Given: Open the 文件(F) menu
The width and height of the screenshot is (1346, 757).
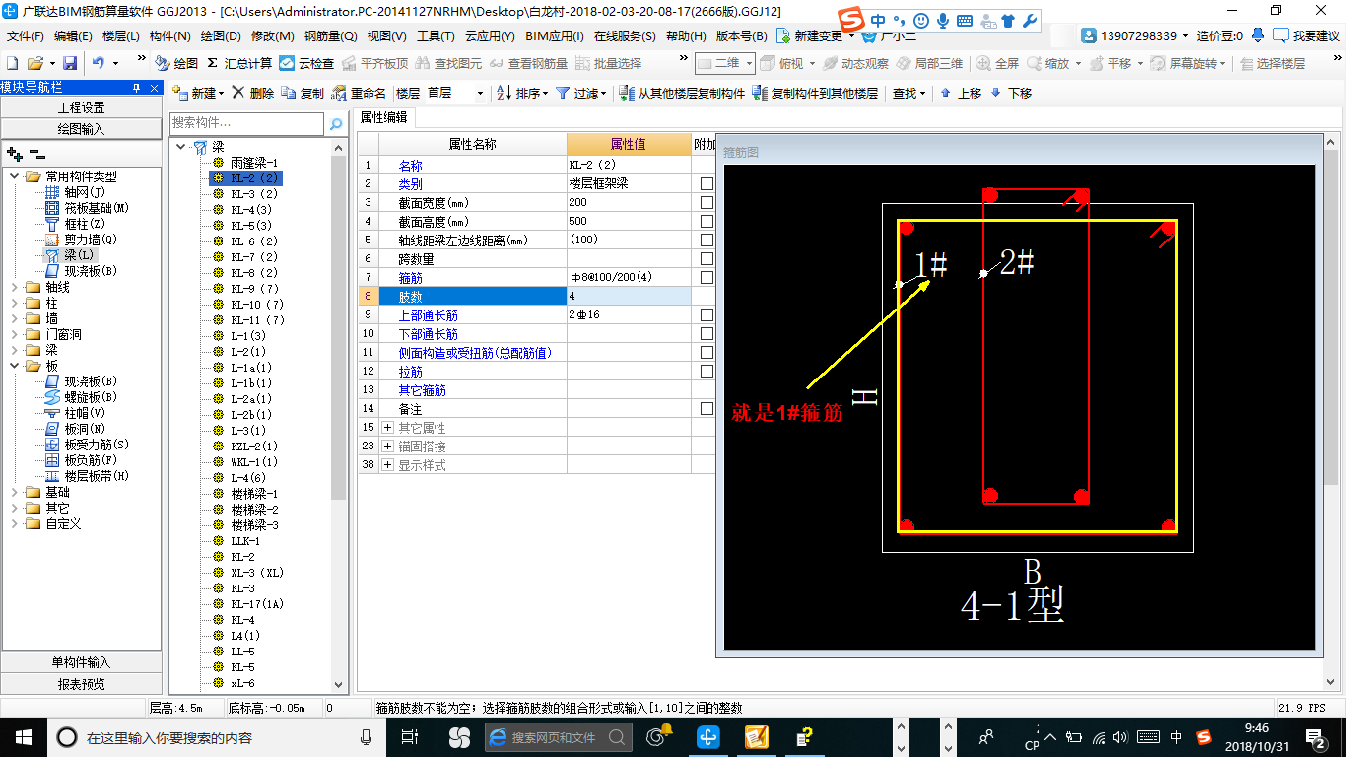Looking at the screenshot, I should (26, 36).
